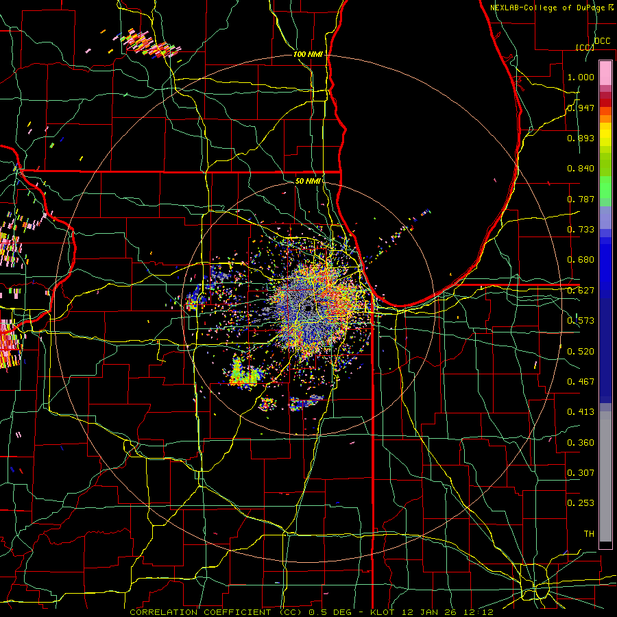Click the black radar site dot at center
617x617 pixels.
click(x=309, y=308)
